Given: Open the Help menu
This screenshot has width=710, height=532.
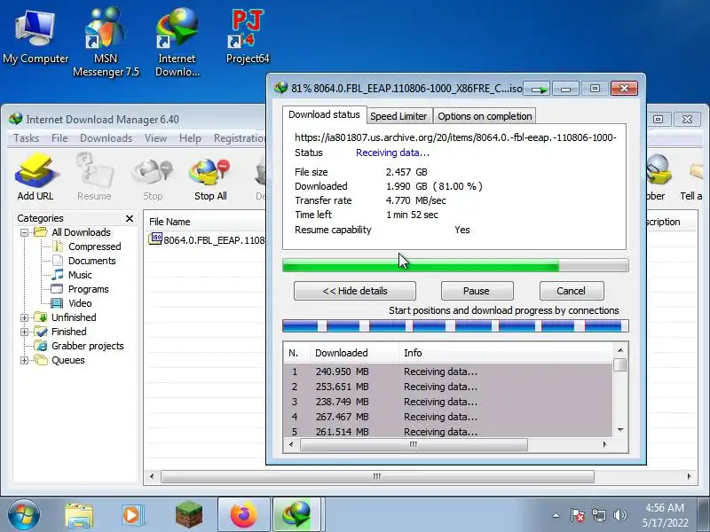Looking at the screenshot, I should click(x=190, y=138).
